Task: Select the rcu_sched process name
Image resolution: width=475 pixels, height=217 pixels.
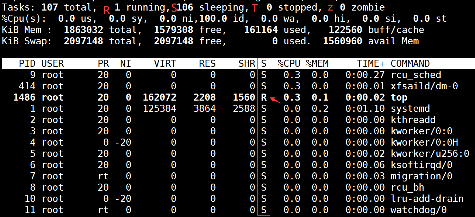Action: (416, 75)
